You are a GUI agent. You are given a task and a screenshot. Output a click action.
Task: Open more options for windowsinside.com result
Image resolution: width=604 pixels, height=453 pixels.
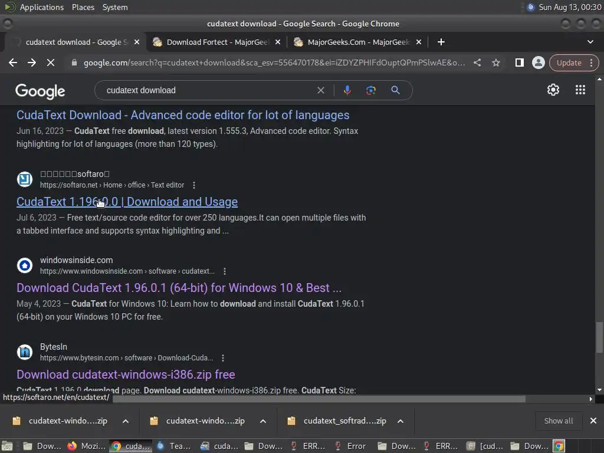[x=225, y=271]
